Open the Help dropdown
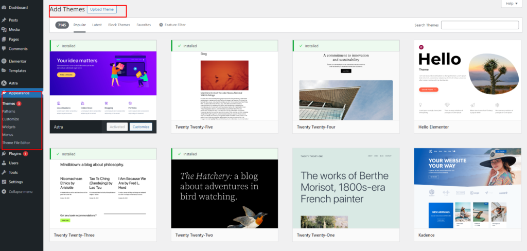This screenshot has width=527, height=251. click(x=512, y=4)
